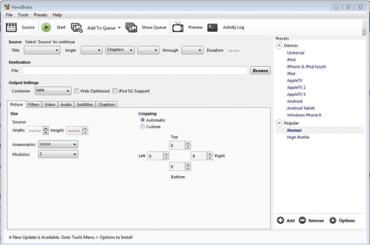Select the High Profile preset
Image resolution: width=370 pixels, height=245 pixels.
coord(298,137)
